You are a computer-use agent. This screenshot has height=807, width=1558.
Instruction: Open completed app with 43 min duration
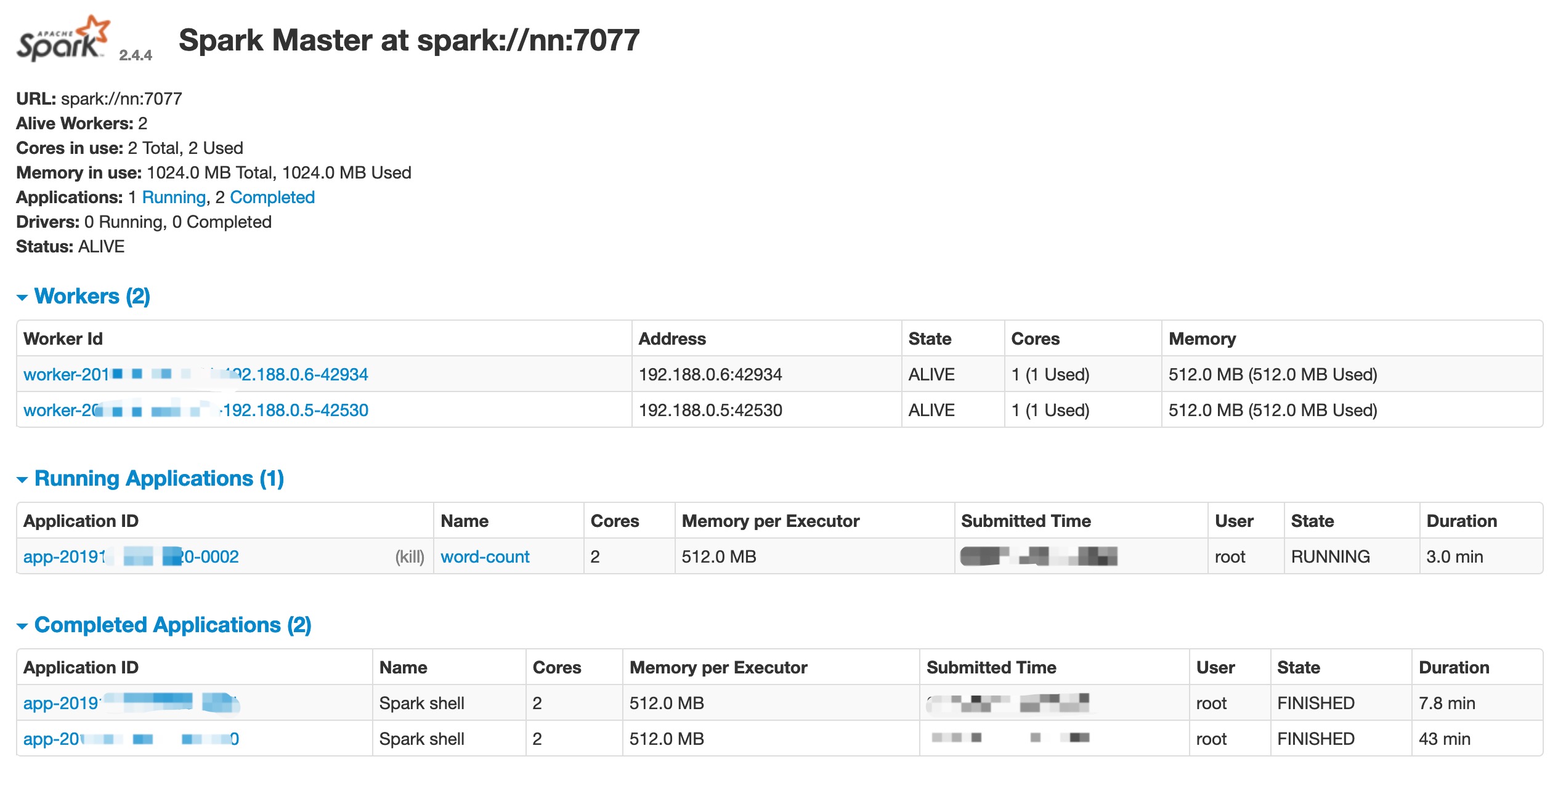coord(131,739)
